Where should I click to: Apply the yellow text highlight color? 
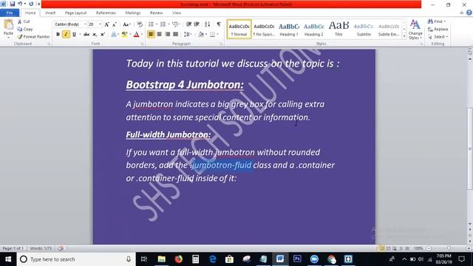coord(124,35)
